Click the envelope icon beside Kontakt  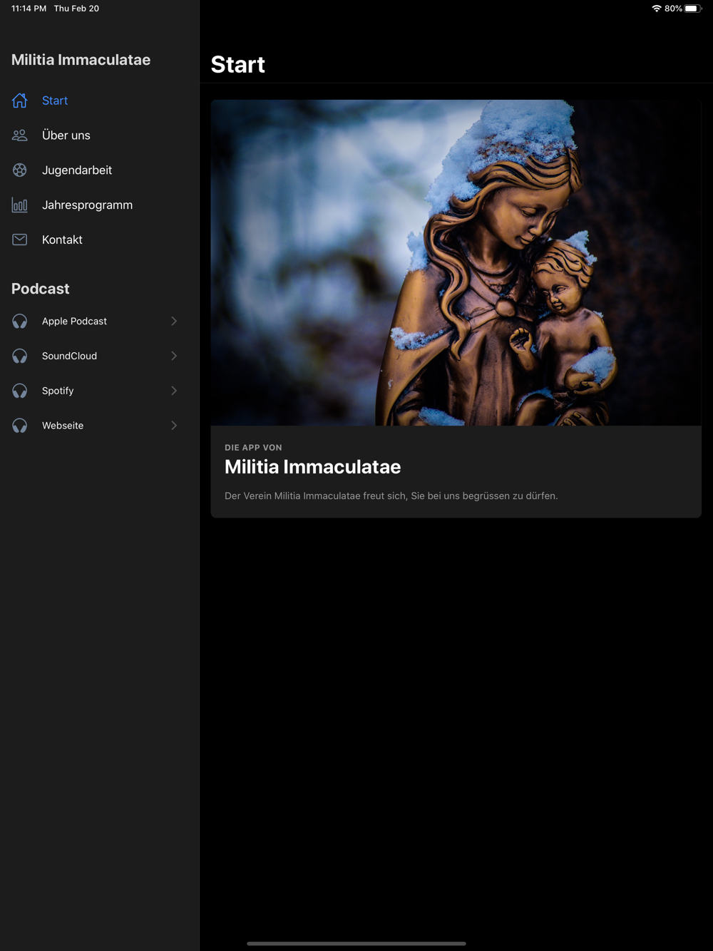pos(20,240)
